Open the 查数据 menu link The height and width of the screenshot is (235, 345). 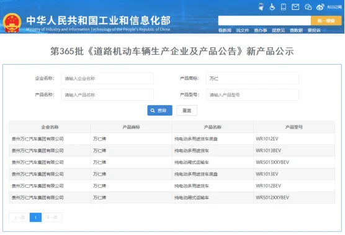click(x=296, y=30)
